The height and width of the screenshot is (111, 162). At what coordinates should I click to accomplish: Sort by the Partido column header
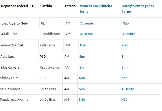[x=46, y=6]
